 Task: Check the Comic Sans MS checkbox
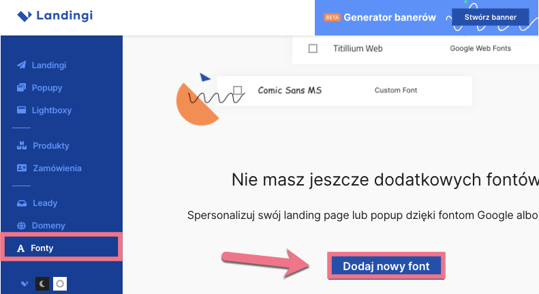click(238, 90)
